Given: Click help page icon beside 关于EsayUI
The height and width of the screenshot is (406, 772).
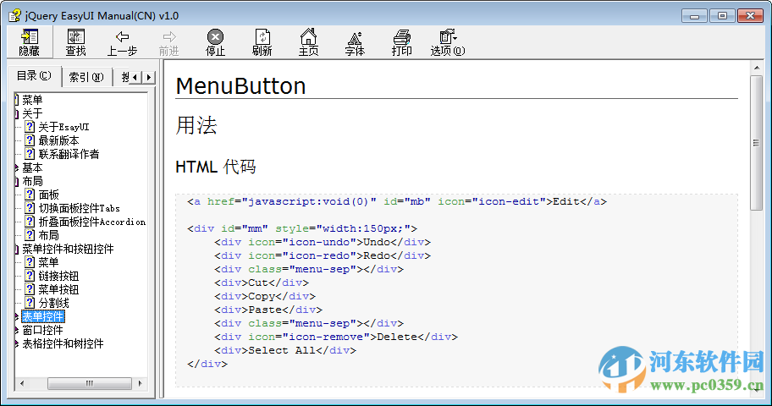Looking at the screenshot, I should [x=30, y=127].
